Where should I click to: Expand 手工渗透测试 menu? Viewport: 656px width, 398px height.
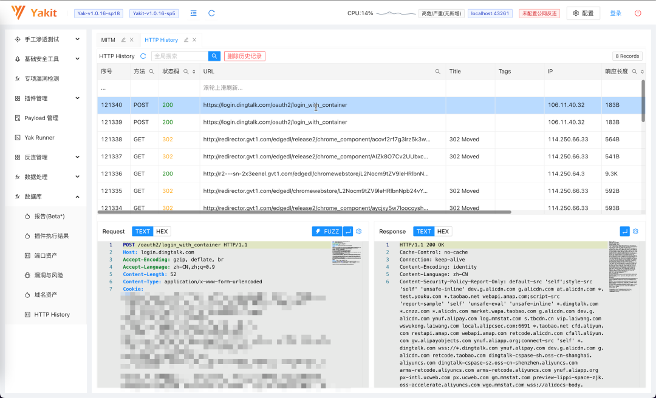tap(77, 39)
